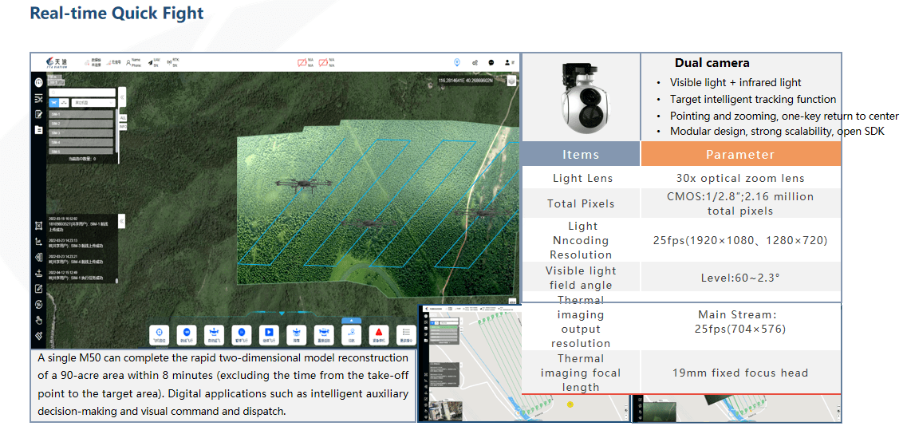Select the axis measurement tool in sidebar
Screen dimensions: 903x442
coord(38,242)
